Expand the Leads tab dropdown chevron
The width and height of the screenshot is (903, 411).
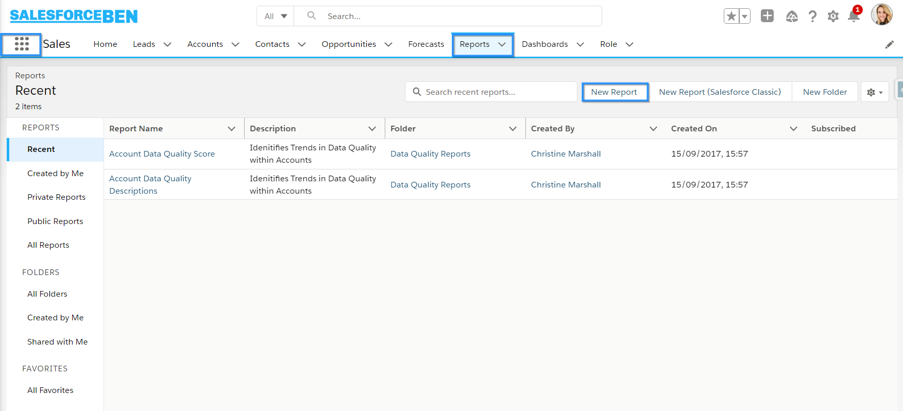coord(167,45)
